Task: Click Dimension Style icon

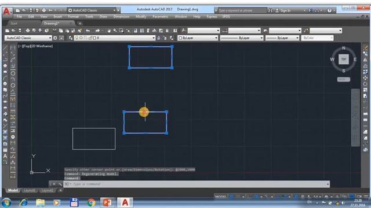Action: (x=225, y=31)
